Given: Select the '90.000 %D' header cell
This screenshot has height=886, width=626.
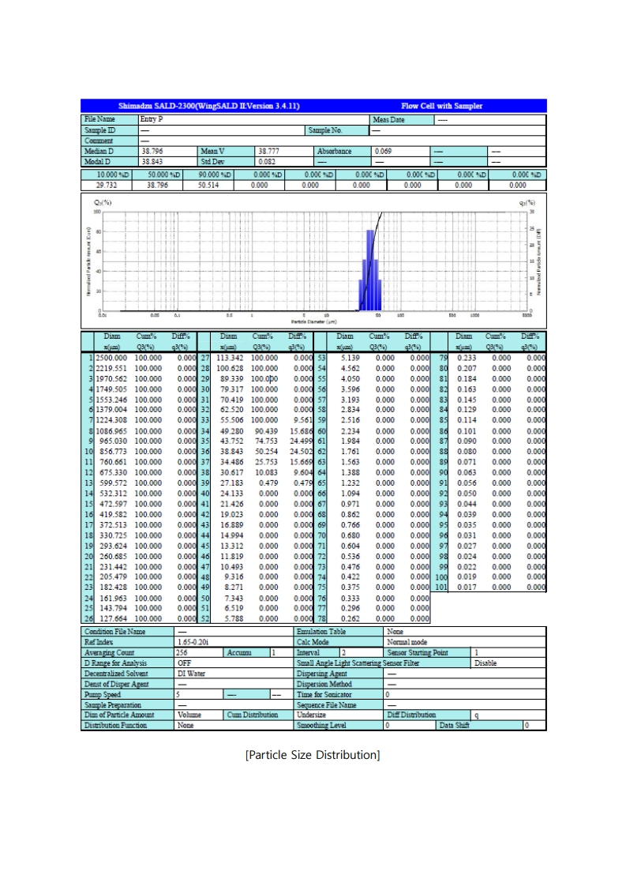Looking at the screenshot, I should [x=209, y=175].
